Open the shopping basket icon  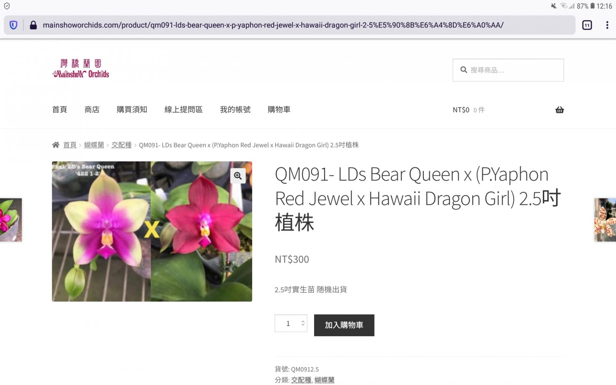[559, 110]
